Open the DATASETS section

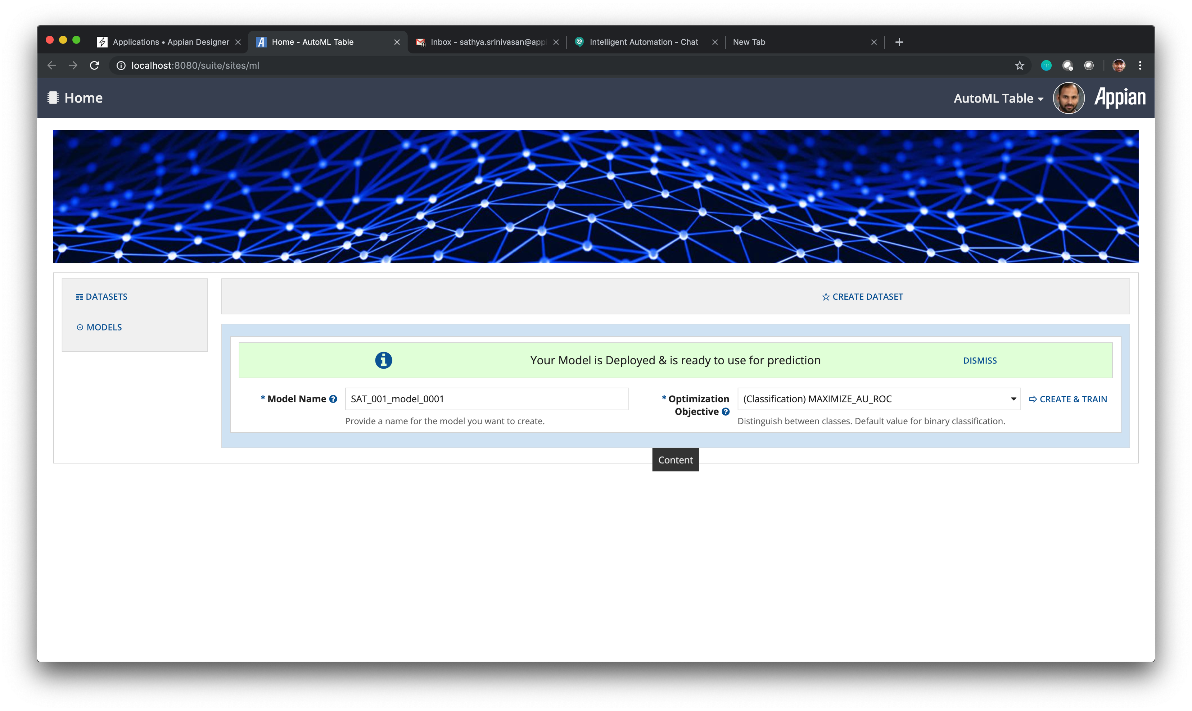(x=102, y=297)
